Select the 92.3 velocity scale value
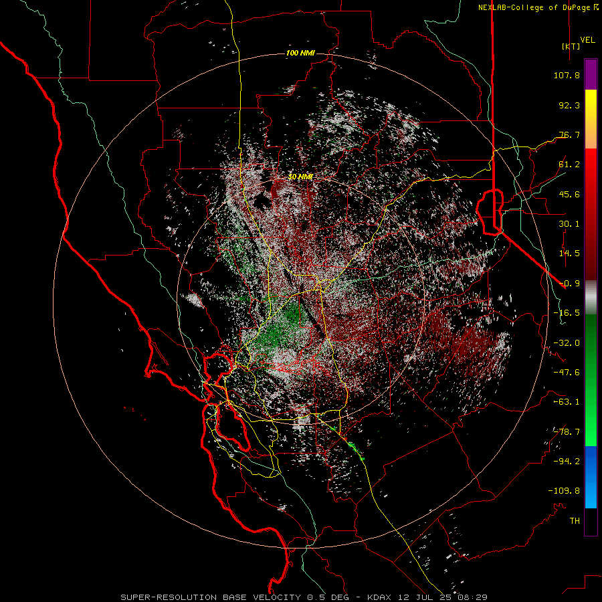Viewport: 602px width, 602px height. (569, 105)
